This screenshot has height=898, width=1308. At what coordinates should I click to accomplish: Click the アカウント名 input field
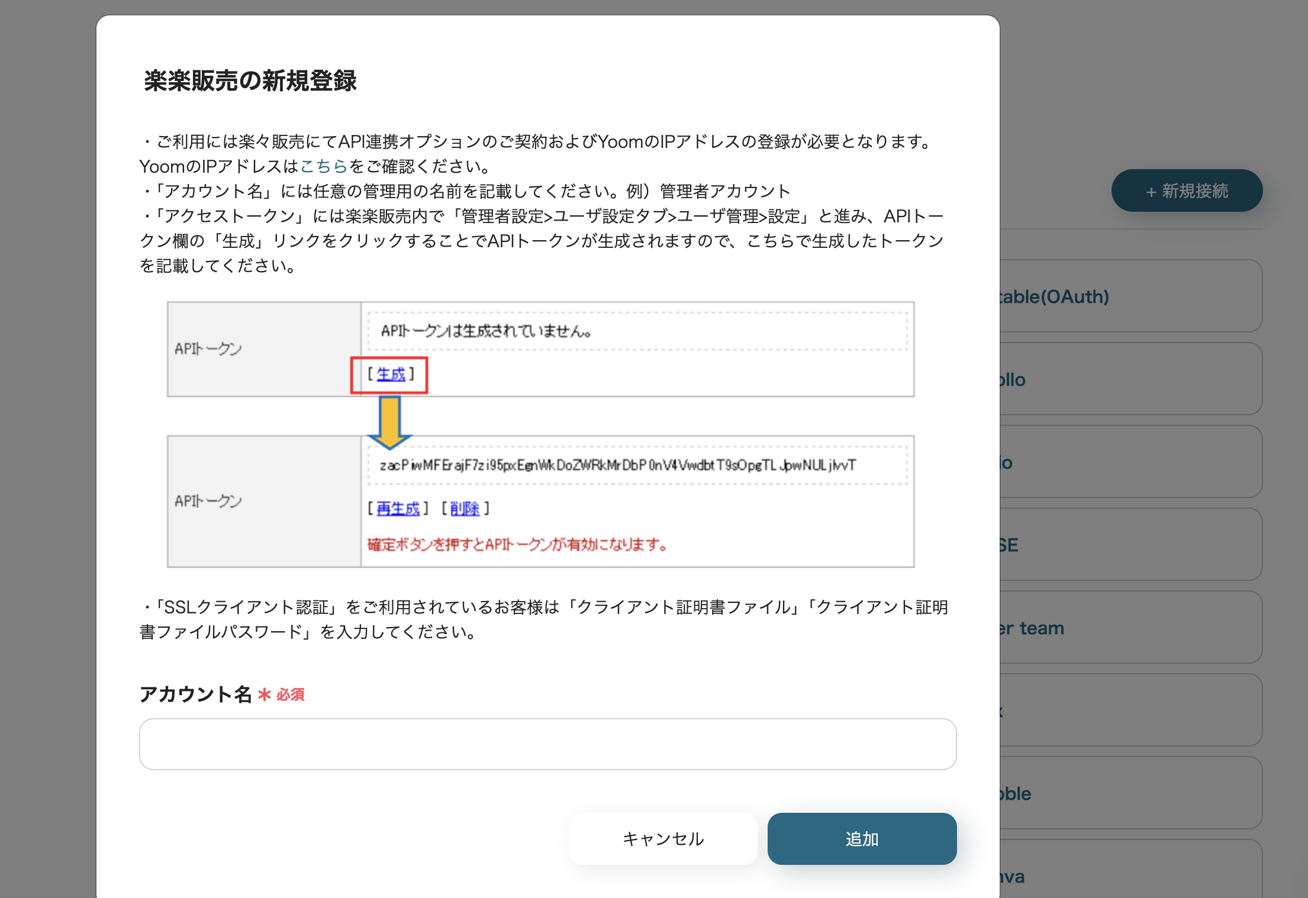[547, 744]
